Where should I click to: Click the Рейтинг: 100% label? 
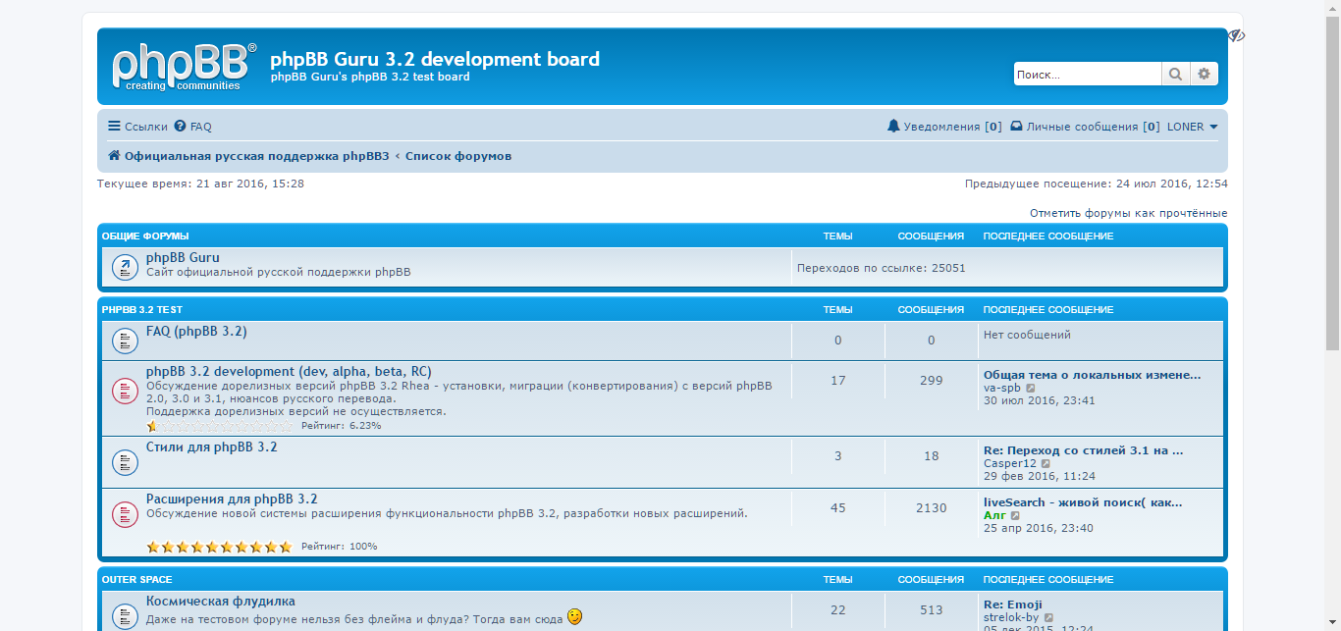point(339,547)
